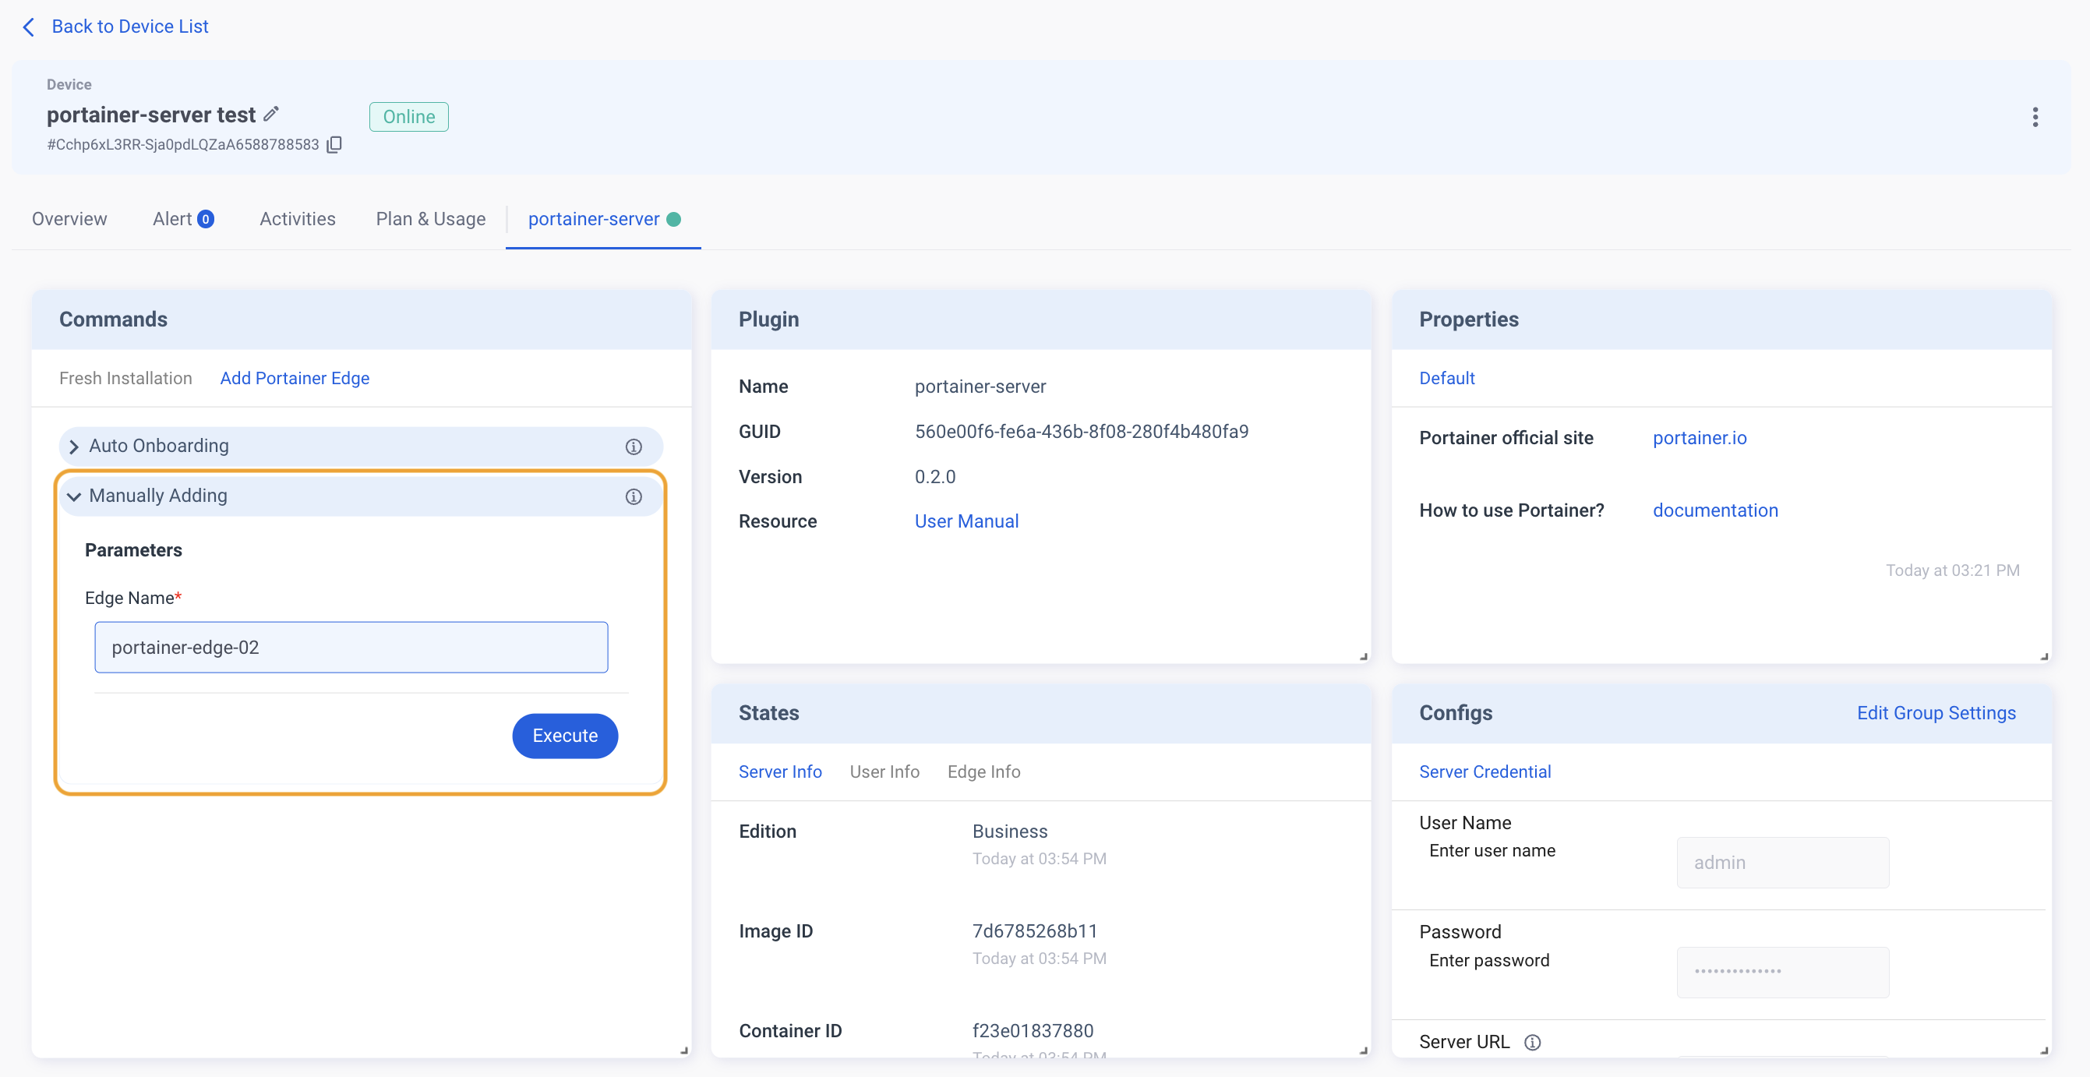Viewport: 2090px width, 1077px height.
Task: Grab the Plugin panel resize handle
Action: tap(1364, 657)
